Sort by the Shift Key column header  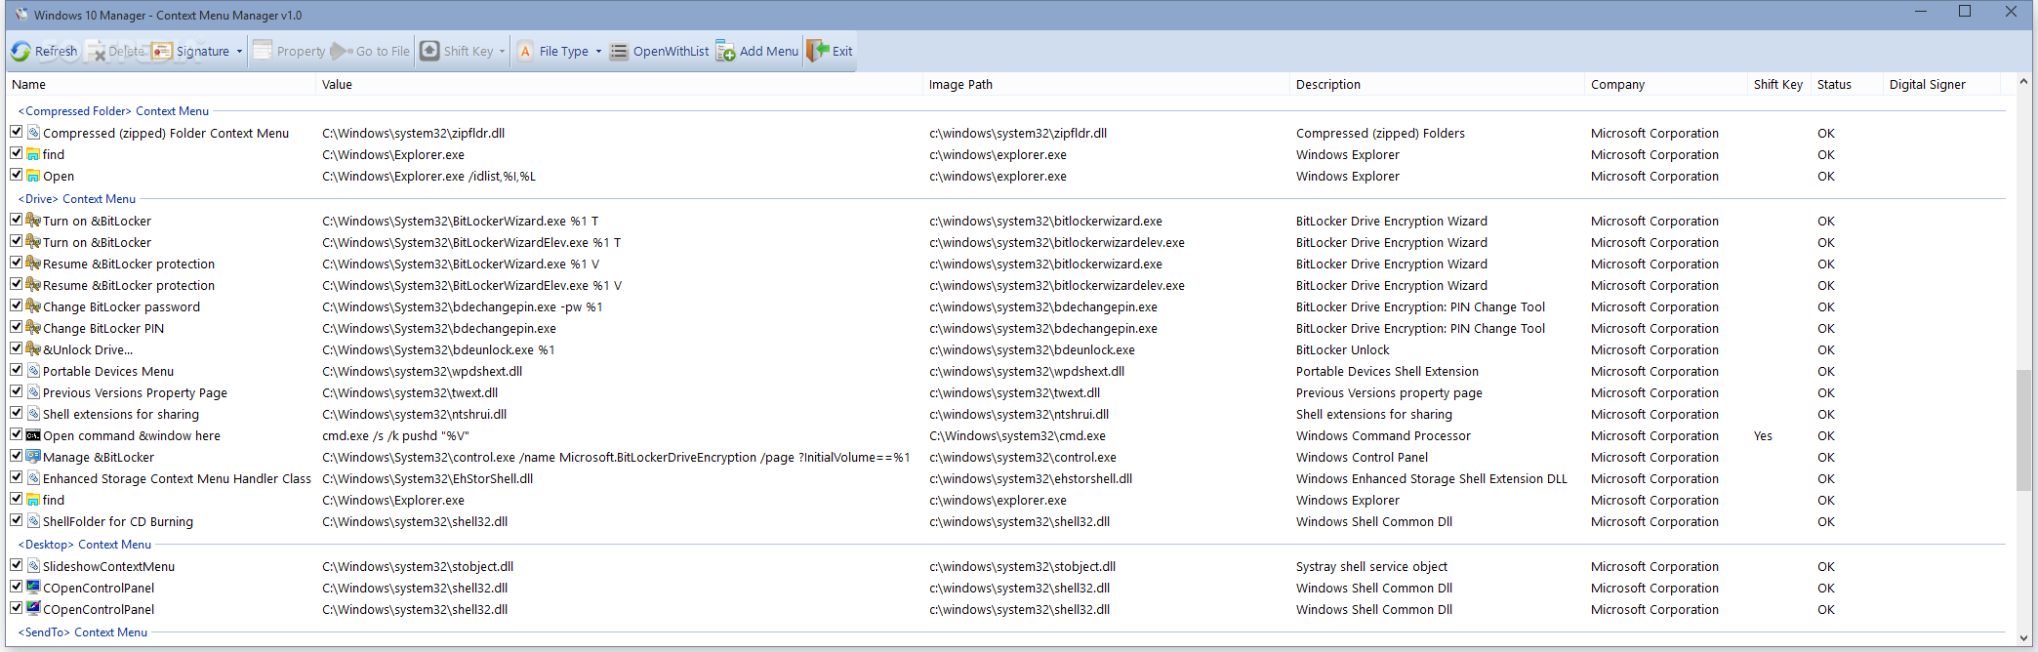(1779, 85)
